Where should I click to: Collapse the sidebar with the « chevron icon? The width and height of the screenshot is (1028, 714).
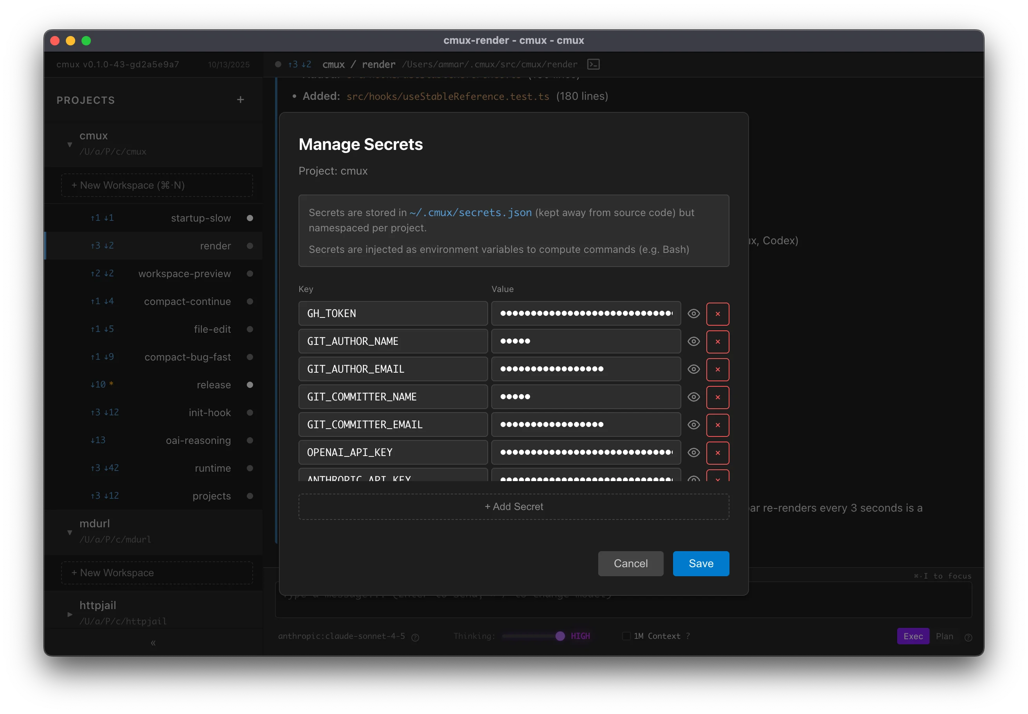click(153, 643)
